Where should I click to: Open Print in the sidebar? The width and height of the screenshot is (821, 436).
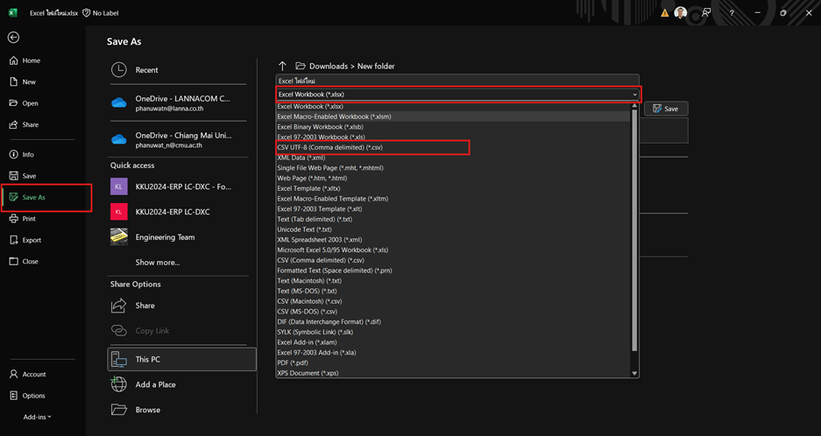[x=23, y=219]
